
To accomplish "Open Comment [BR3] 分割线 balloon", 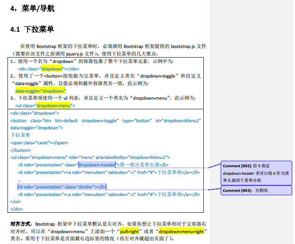I will coord(256,190).
